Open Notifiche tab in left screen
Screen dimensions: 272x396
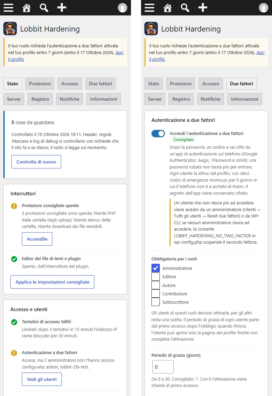point(70,99)
